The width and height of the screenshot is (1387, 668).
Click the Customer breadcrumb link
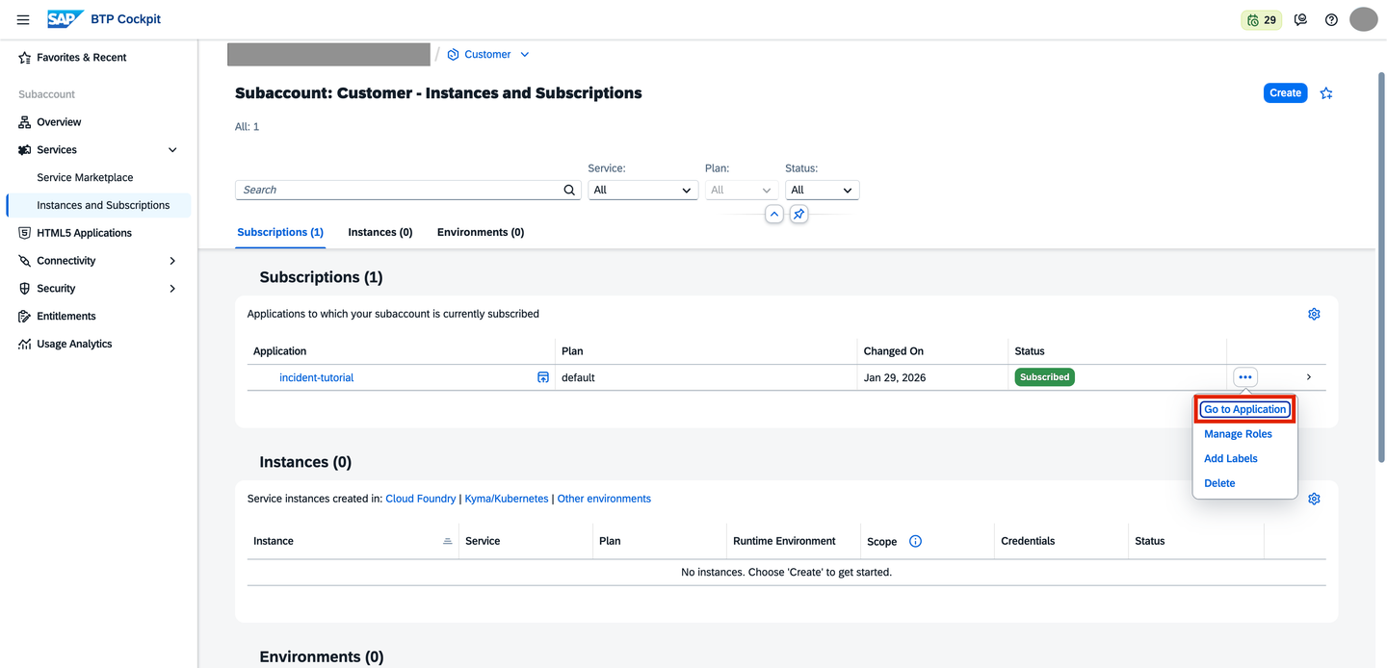pyautogui.click(x=487, y=55)
